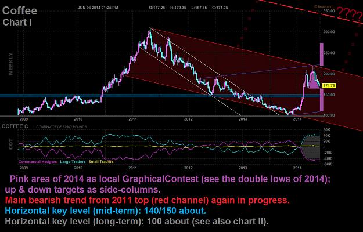Click the "COFFEE C" indicator heading
363x232 pixels.
pos(15,126)
